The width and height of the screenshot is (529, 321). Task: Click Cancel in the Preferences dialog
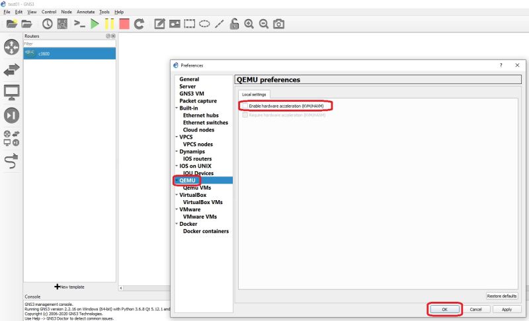(x=475, y=309)
